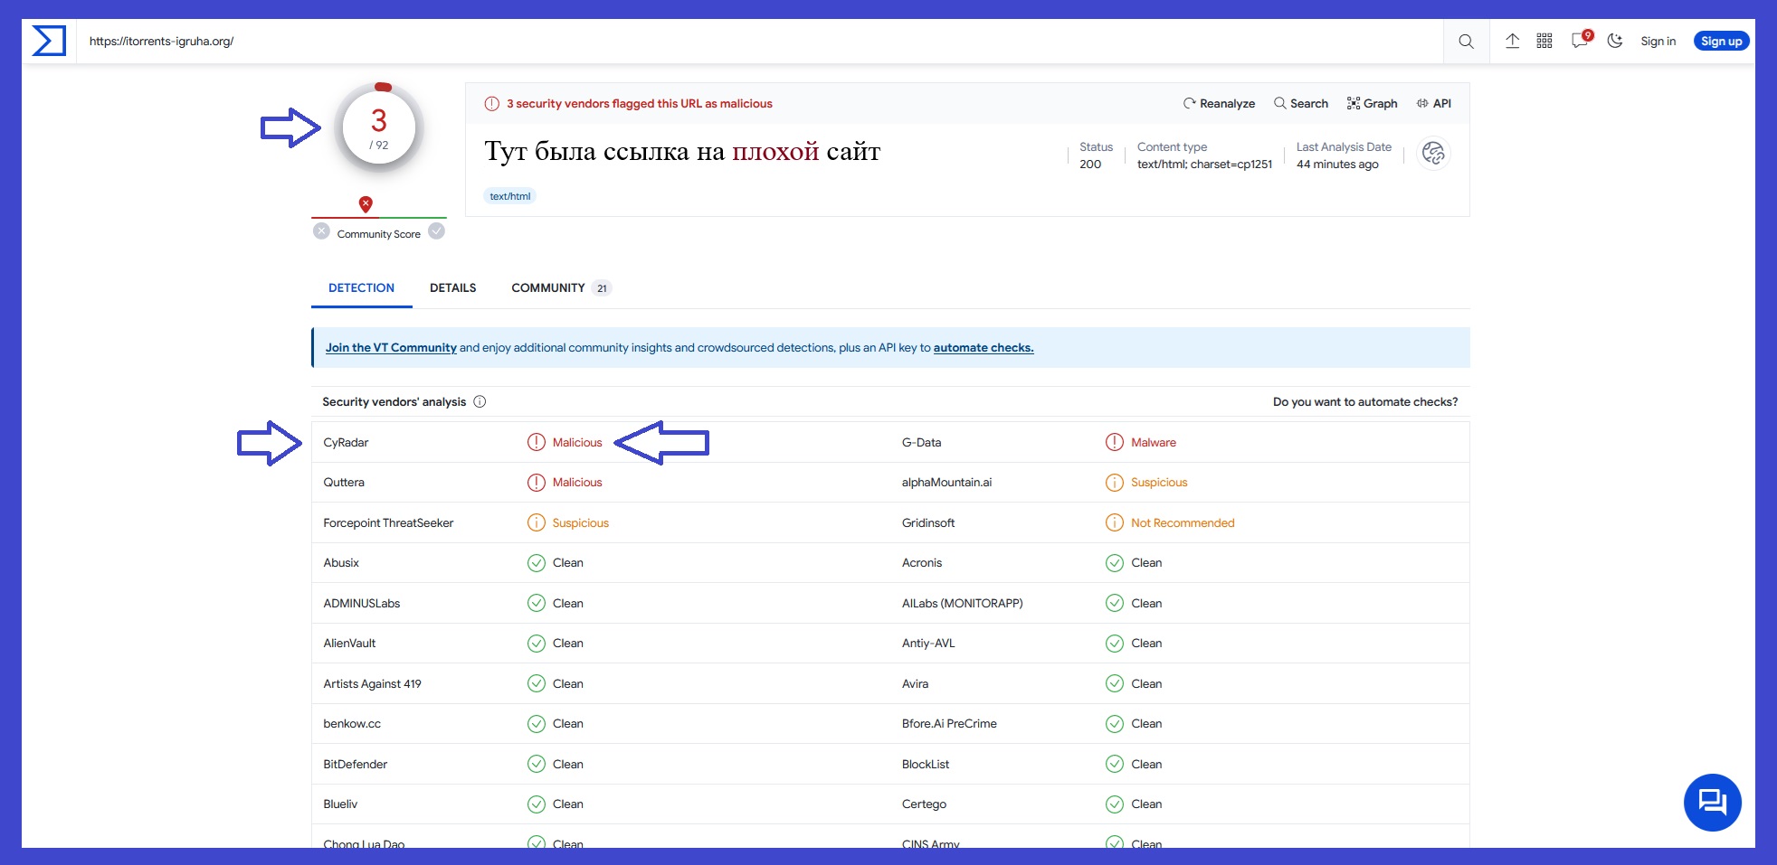This screenshot has width=1777, height=865.
Task: Vote negative on Community Score
Action: pos(321,231)
